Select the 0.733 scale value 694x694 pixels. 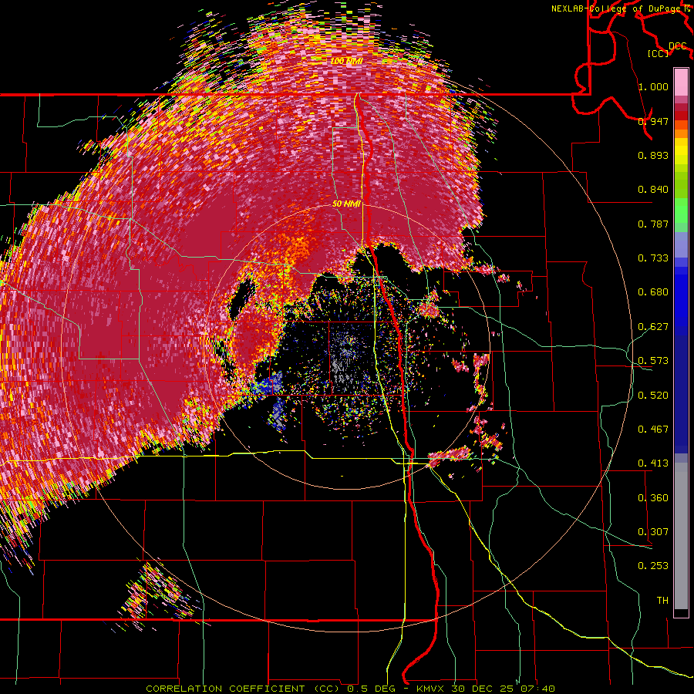tap(653, 258)
